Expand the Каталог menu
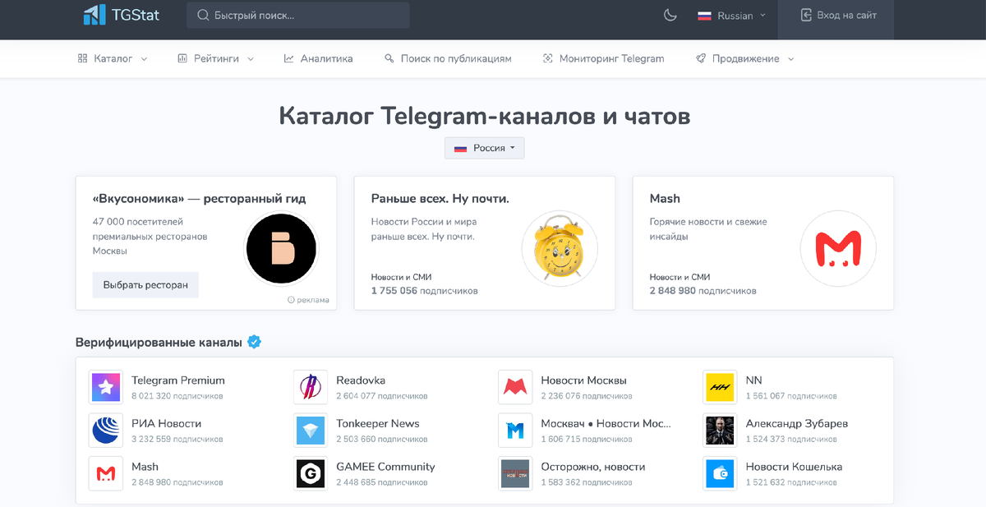 point(113,58)
